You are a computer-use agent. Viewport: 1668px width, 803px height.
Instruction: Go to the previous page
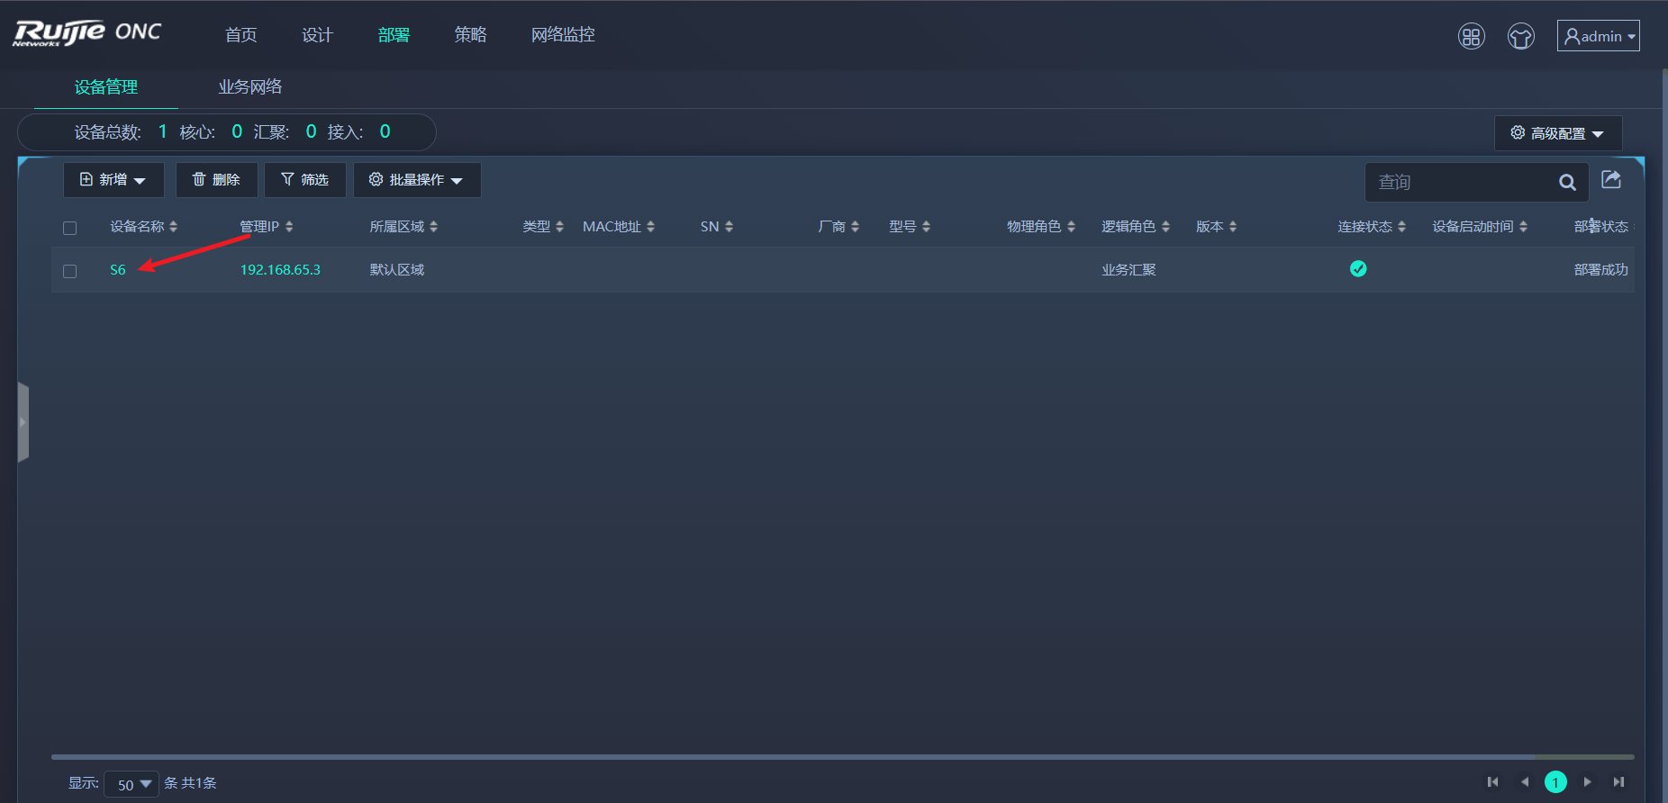[x=1525, y=782]
